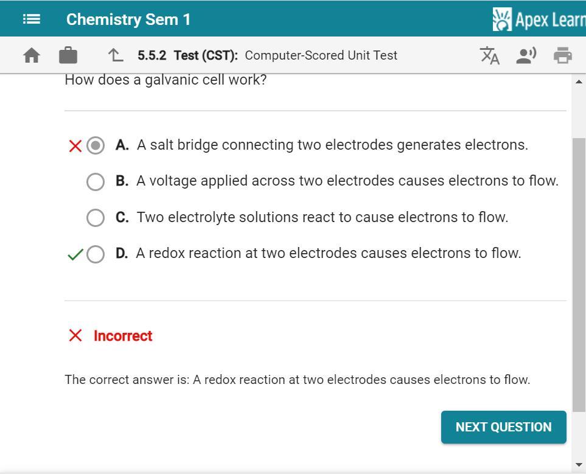Image resolution: width=586 pixels, height=474 pixels.
Task: Click the vertical scrollbar thumb
Action: [x=579, y=274]
